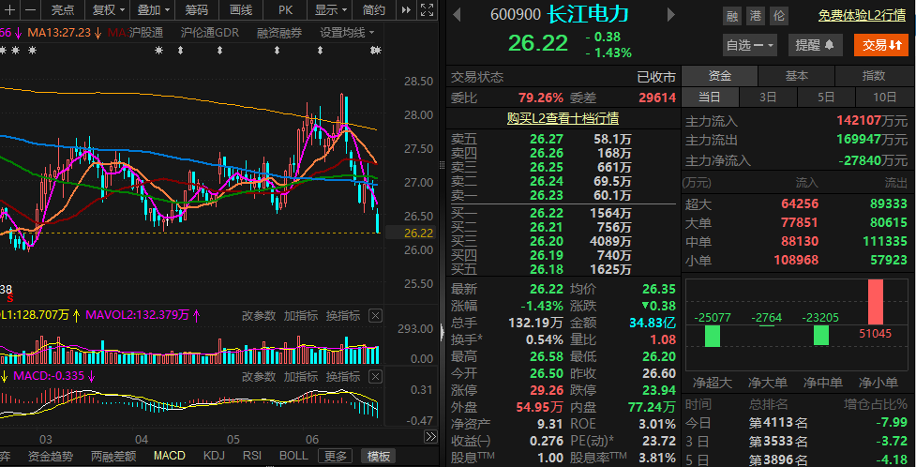The height and width of the screenshot is (467, 916).
Task: Open 免费体验L2行情 link
Action: (863, 16)
